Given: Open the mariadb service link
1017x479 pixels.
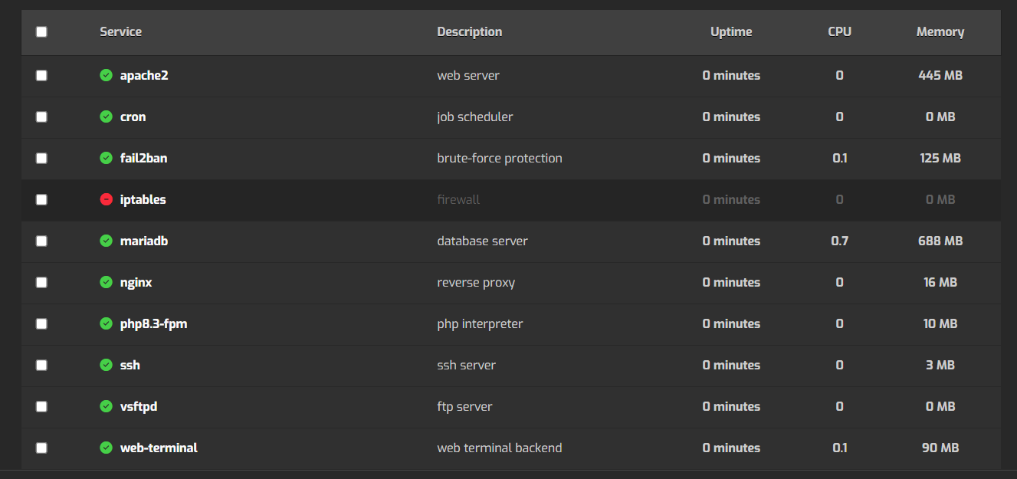Looking at the screenshot, I should point(144,241).
